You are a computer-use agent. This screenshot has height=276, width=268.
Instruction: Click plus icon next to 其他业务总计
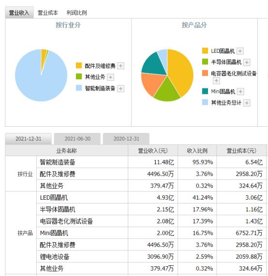(x=247, y=103)
